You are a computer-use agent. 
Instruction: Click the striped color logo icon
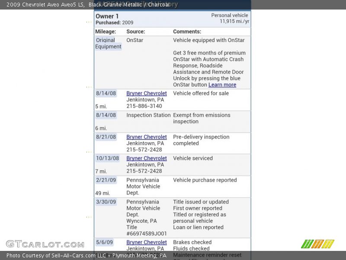(x=317, y=244)
